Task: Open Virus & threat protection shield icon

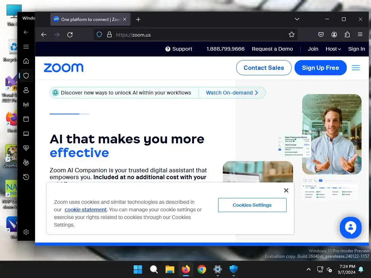Action: [x=26, y=76]
